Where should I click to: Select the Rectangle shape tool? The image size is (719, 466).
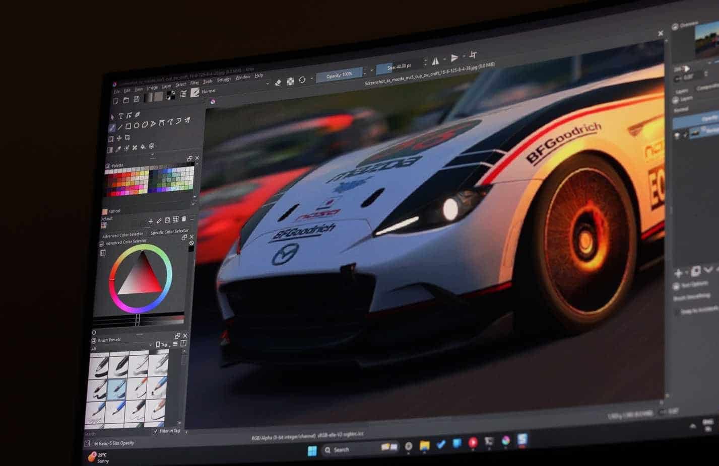click(x=128, y=126)
